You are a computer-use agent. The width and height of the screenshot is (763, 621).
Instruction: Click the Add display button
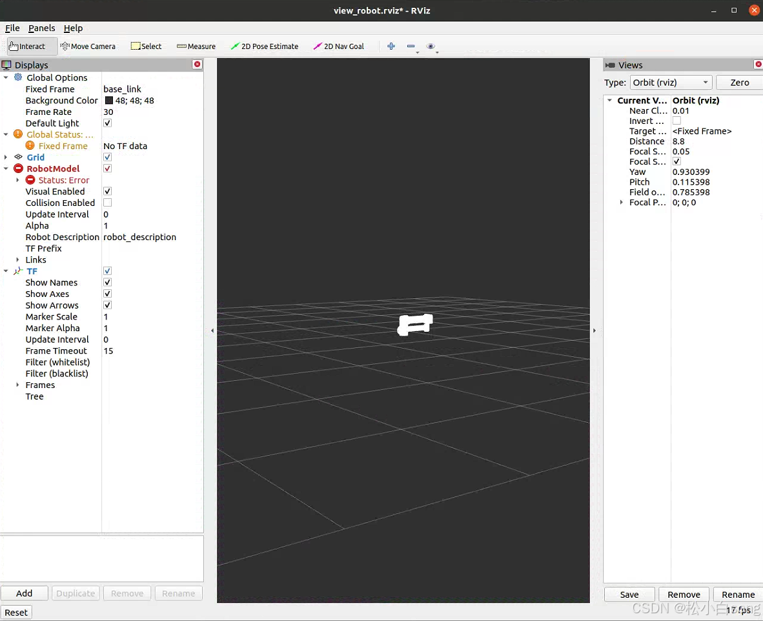25,593
